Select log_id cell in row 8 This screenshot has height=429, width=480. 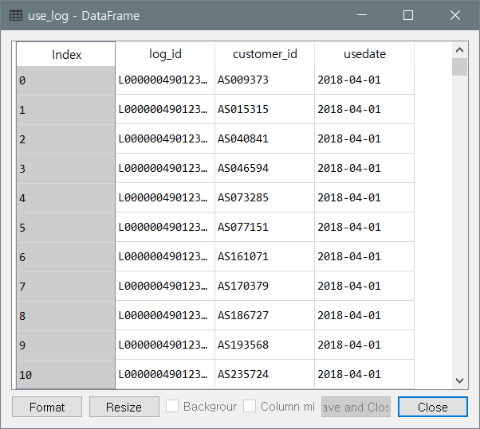pos(165,315)
